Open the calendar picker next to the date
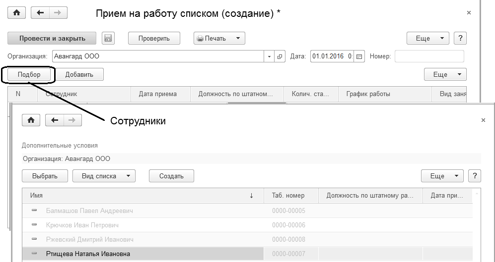The width and height of the screenshot is (495, 262). pyautogui.click(x=359, y=56)
